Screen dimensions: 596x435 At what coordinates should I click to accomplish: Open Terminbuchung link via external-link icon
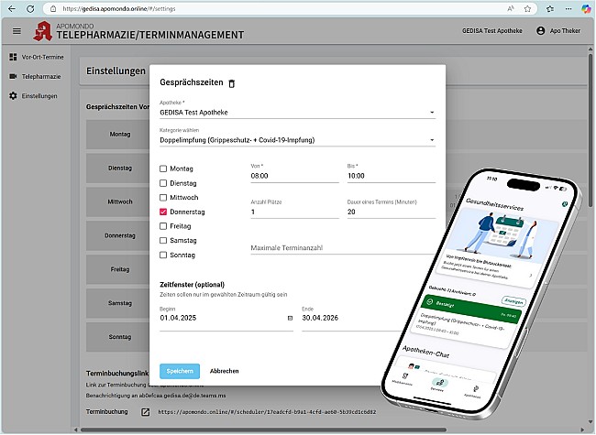(x=146, y=412)
